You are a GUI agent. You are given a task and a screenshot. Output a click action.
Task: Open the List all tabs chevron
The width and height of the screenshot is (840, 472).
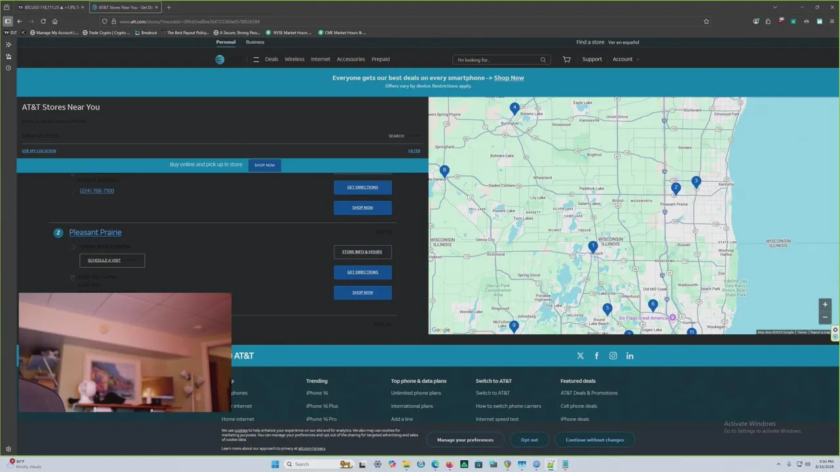tap(775, 7)
